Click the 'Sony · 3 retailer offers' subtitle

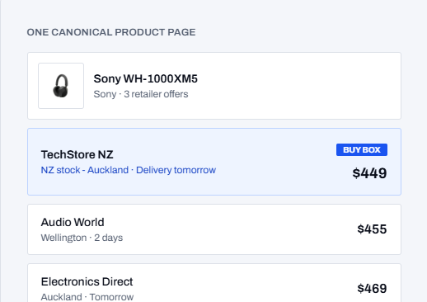point(141,94)
